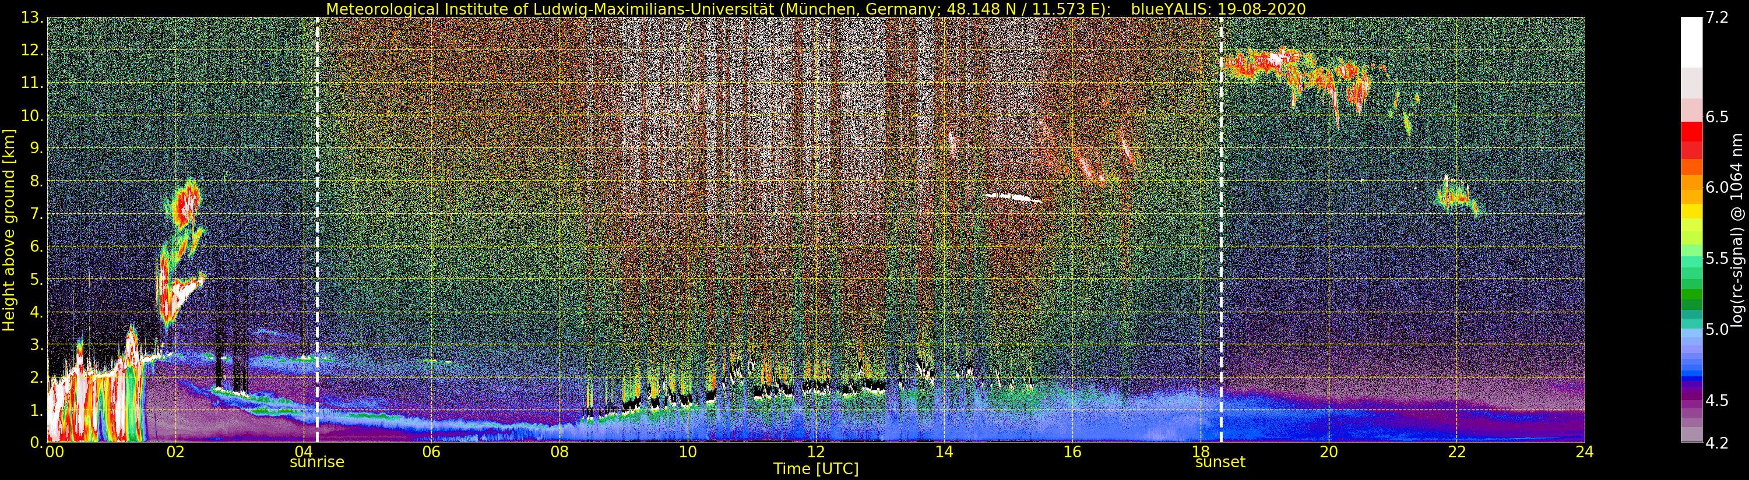This screenshot has width=1749, height=480.
Task: Click the '08' time axis tick label
Action: coord(559,451)
